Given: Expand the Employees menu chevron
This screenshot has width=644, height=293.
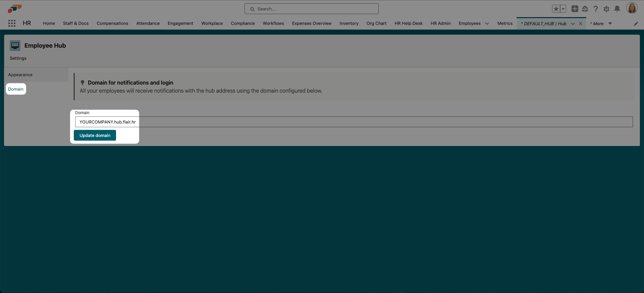Looking at the screenshot, I should click(487, 23).
